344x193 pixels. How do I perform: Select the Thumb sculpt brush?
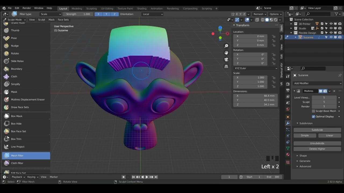tap(26, 31)
